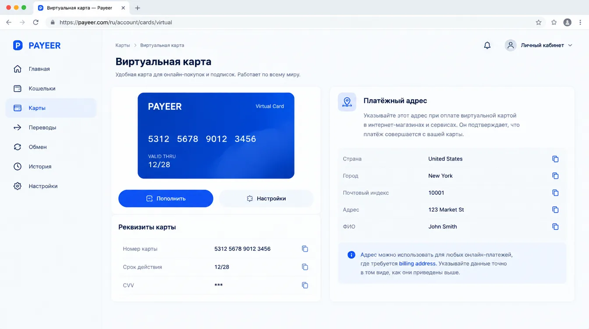Viewport: 589px width, 329px height.
Task: Open the browser profile icon
Action: tap(568, 22)
